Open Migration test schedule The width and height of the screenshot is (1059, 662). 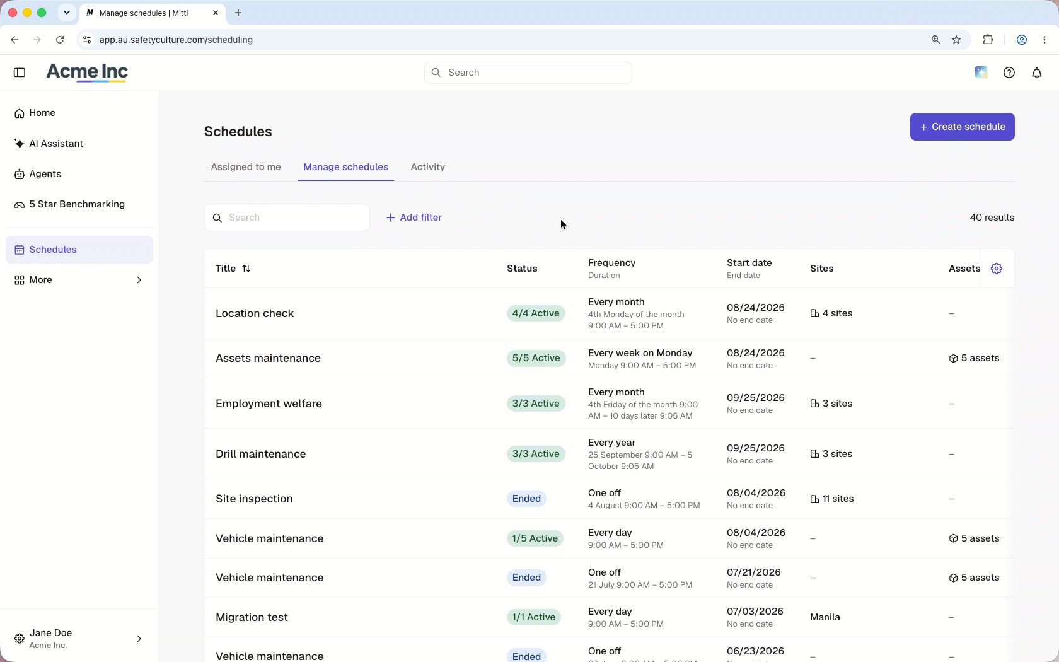tap(252, 617)
